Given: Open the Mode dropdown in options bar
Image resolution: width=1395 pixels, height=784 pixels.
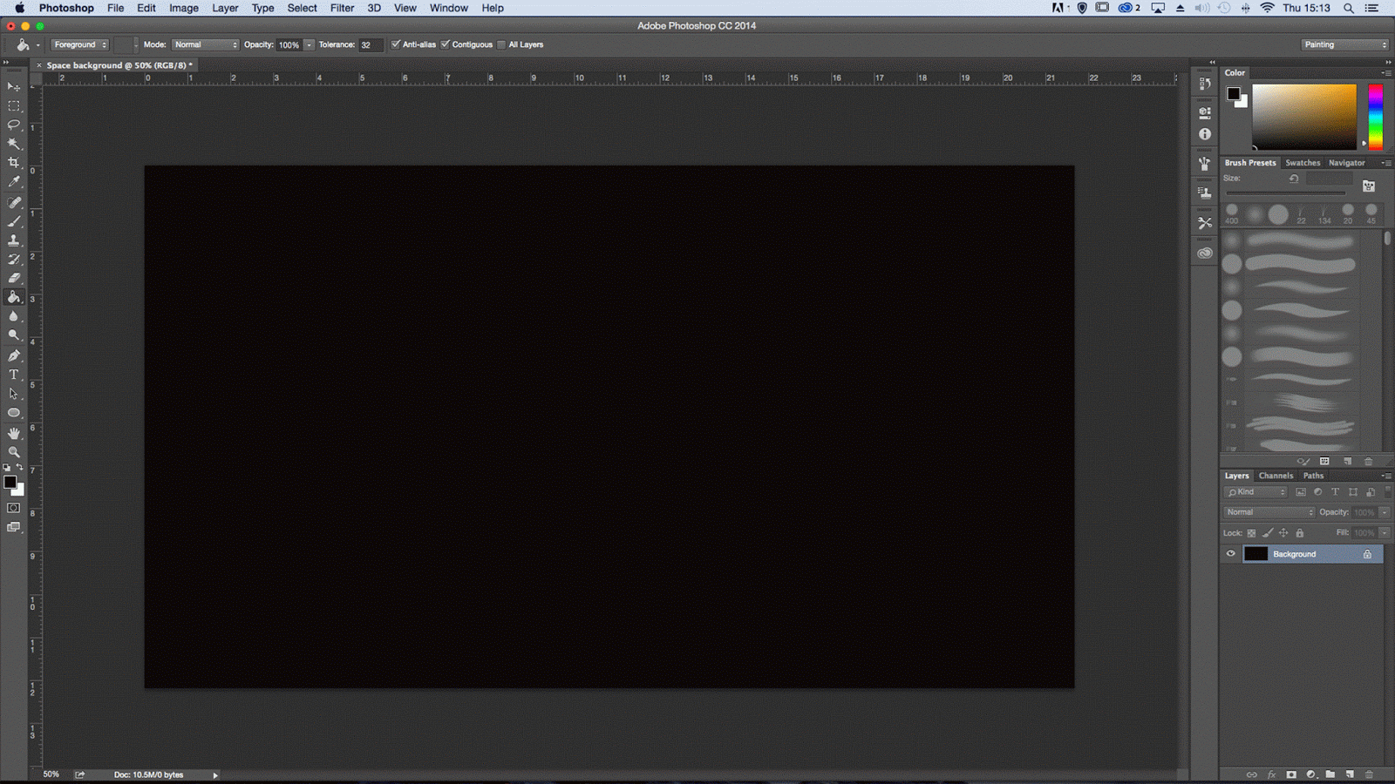Looking at the screenshot, I should 205,44.
